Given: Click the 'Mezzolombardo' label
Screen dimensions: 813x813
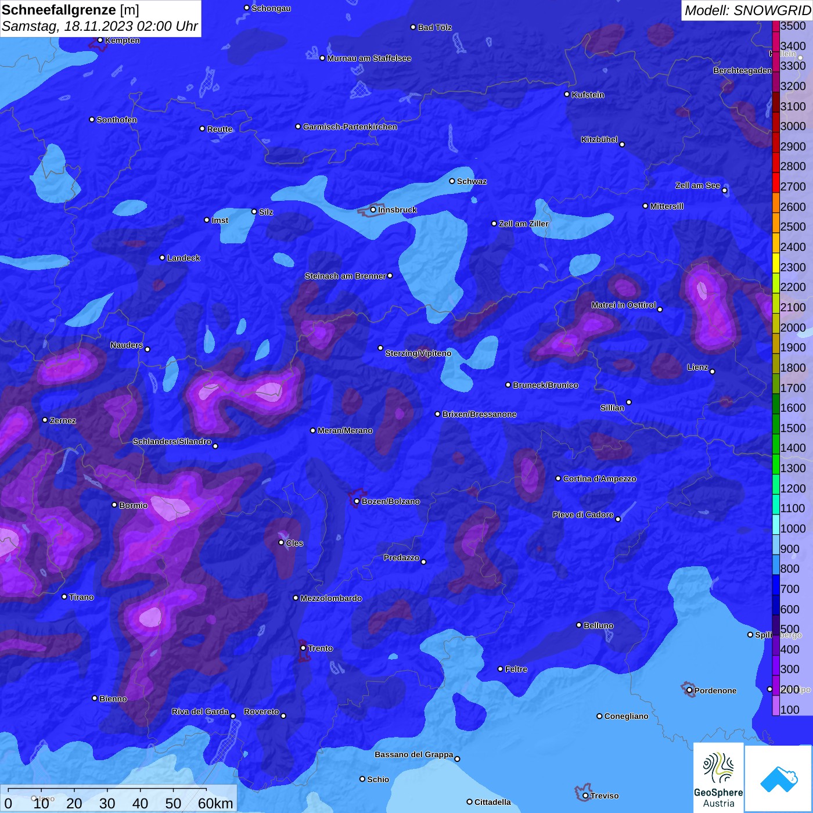Looking at the screenshot, I should (331, 598).
